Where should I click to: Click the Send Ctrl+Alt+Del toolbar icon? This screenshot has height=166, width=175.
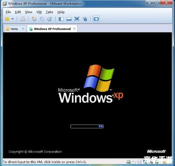(x=22, y=19)
